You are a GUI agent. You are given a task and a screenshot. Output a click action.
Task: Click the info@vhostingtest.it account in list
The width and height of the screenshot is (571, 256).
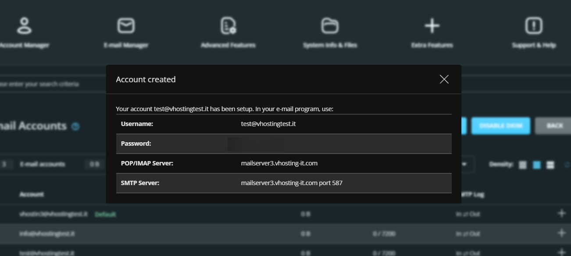tap(47, 234)
